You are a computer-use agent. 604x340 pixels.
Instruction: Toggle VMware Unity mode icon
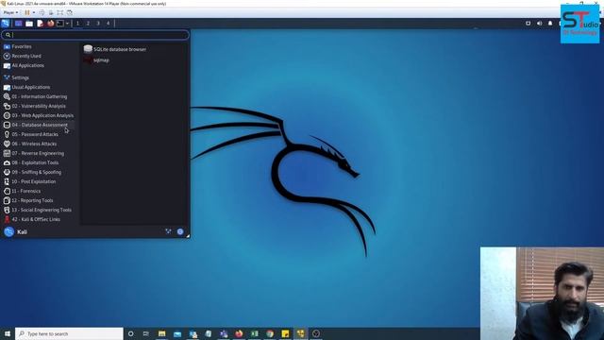click(x=70, y=12)
